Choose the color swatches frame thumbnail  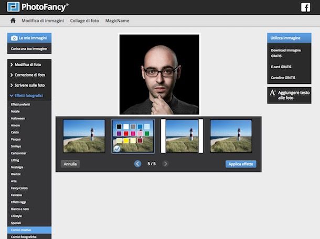click(133, 136)
